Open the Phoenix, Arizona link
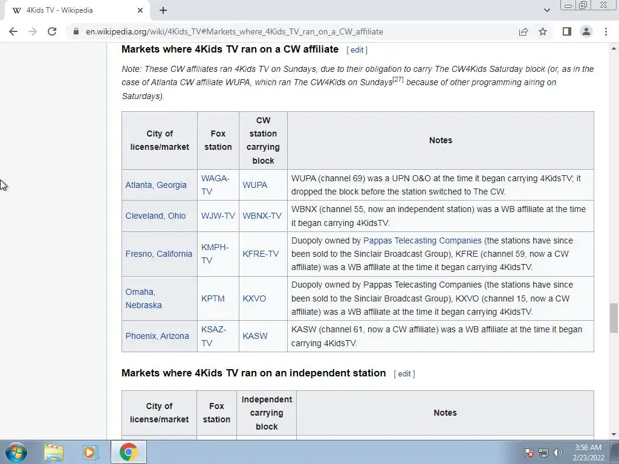Screen dimensions: 619x464 pos(157,336)
